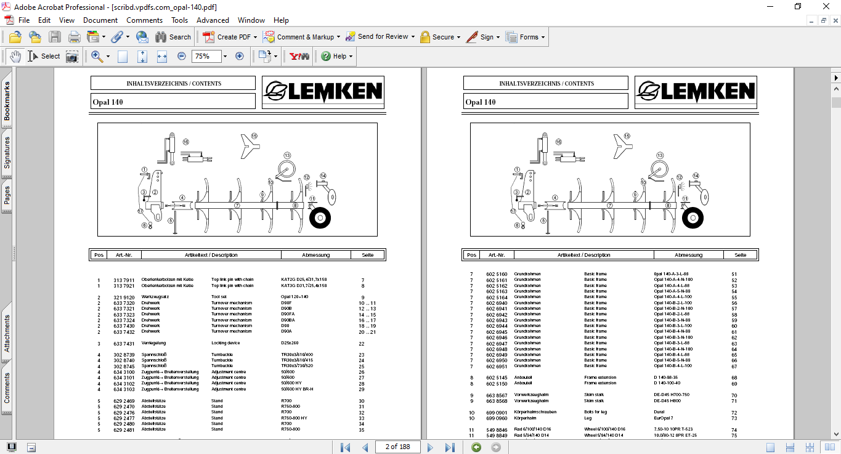The width and height of the screenshot is (841, 454).
Task: Click the Fit Width icon
Action: 162,56
